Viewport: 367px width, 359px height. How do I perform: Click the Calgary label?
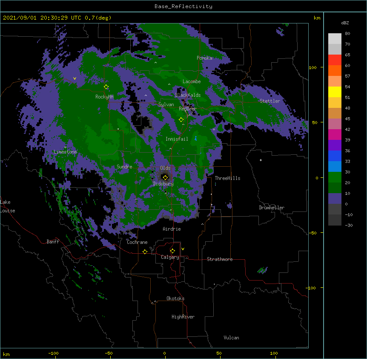pyautogui.click(x=170, y=257)
